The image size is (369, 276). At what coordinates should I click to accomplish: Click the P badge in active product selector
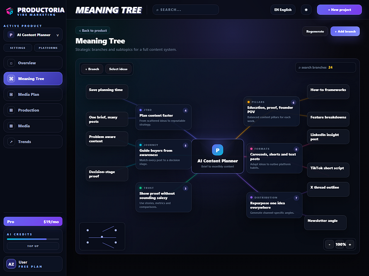coord(11,35)
